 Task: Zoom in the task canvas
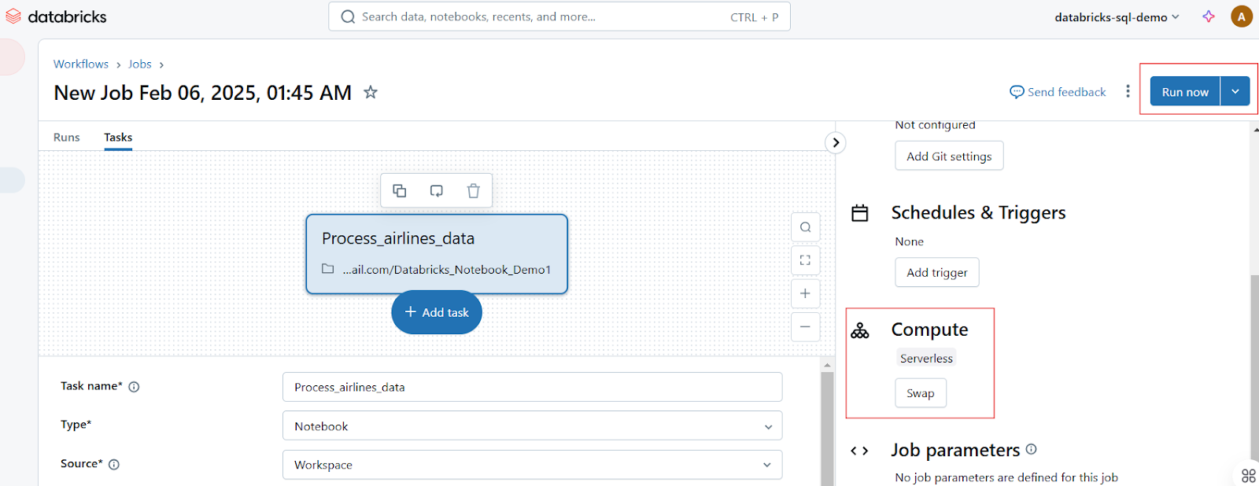point(805,293)
